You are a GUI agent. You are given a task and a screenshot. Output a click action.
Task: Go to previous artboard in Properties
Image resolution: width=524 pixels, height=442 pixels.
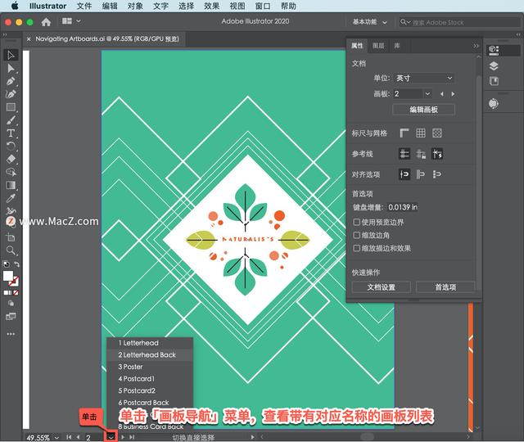442,94
